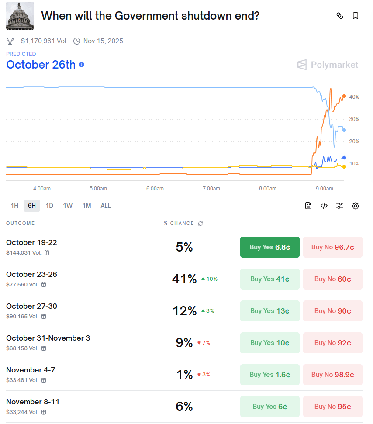Select the ALL time range
373x424 pixels.
tap(106, 206)
